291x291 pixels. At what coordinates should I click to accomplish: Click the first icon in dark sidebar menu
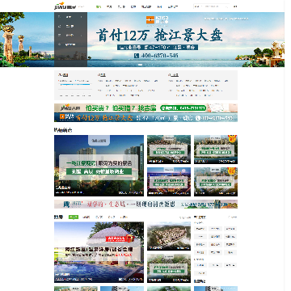[x=60, y=17]
